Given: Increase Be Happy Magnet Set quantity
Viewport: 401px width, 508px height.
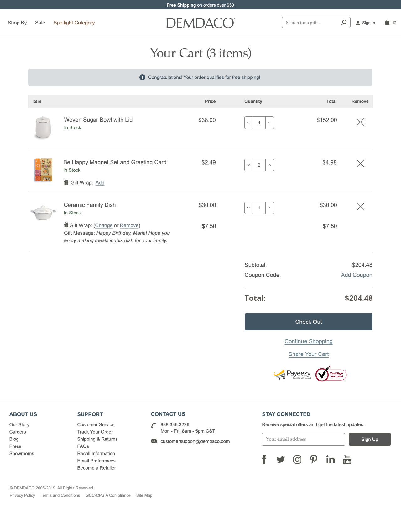Looking at the screenshot, I should coord(270,165).
